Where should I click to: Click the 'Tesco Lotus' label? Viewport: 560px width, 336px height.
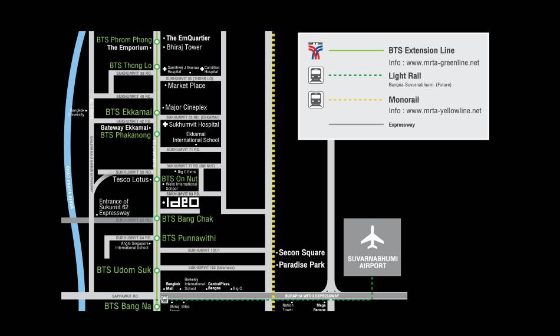pos(130,180)
